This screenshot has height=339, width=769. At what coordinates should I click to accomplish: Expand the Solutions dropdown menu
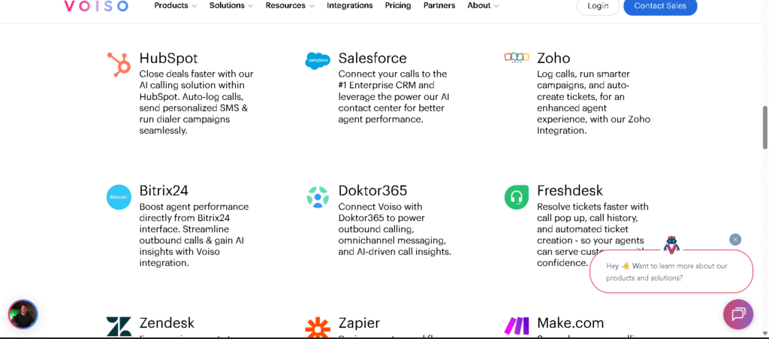231,6
